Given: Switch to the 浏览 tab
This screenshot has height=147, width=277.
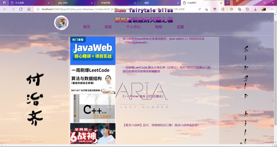Looking at the screenshot, I should [x=159, y=3].
